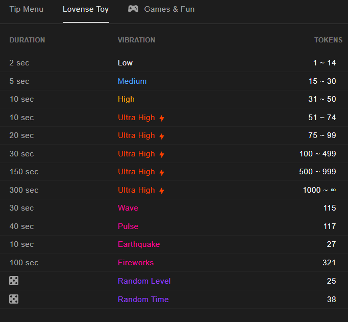Click the dice icon for Random Time

[14, 299]
